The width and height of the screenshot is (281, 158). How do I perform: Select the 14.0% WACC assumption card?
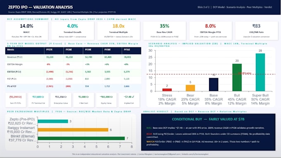click(26, 31)
